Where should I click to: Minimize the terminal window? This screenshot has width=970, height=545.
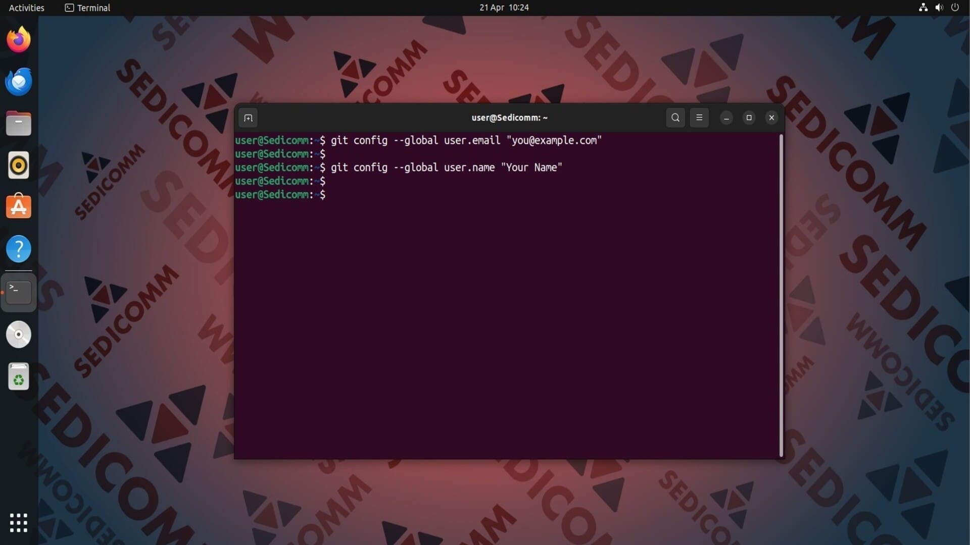[726, 118]
